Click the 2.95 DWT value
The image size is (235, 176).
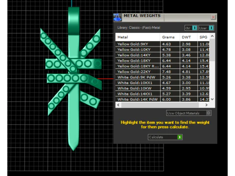(186, 88)
